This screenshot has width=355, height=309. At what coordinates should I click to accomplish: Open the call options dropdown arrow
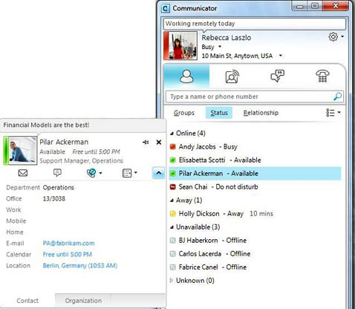coord(100,173)
